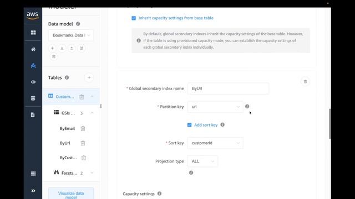355x199 pixels.
Task: Open the home icon in sidebar
Action: [33, 49]
